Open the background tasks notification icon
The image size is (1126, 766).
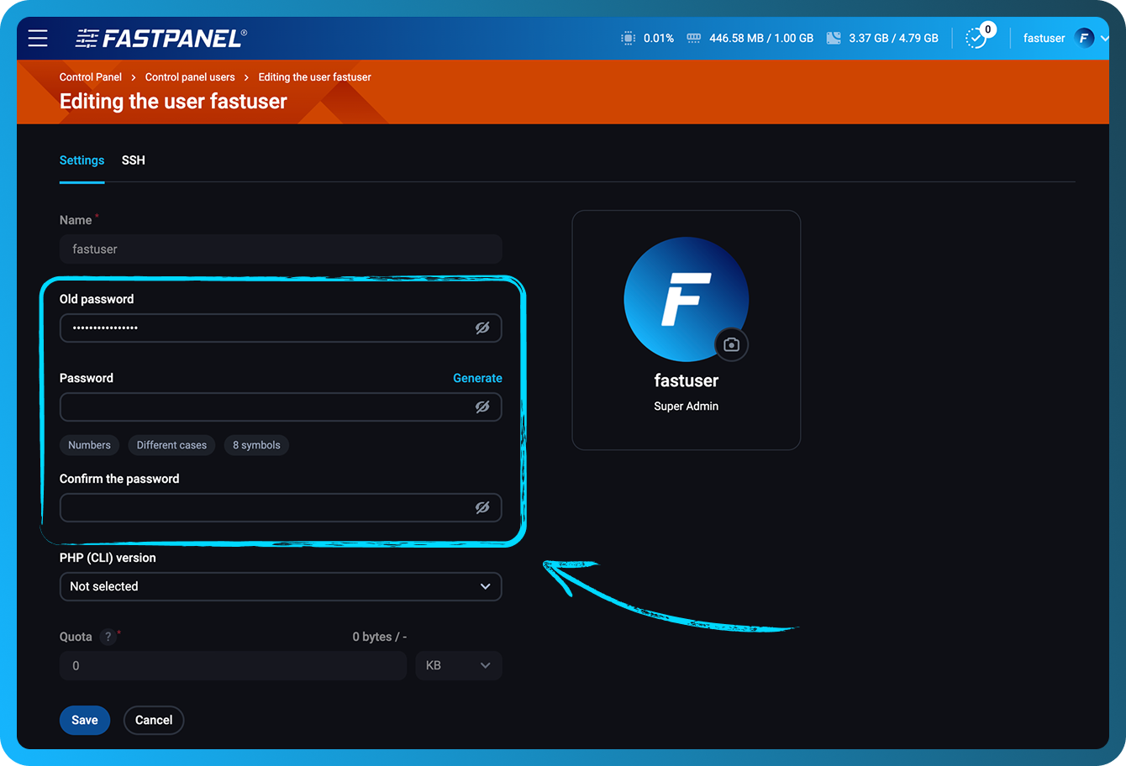pyautogui.click(x=977, y=38)
